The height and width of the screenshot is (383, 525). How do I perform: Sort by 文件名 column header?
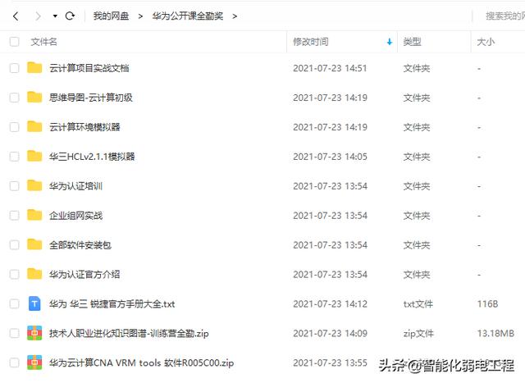click(x=43, y=42)
